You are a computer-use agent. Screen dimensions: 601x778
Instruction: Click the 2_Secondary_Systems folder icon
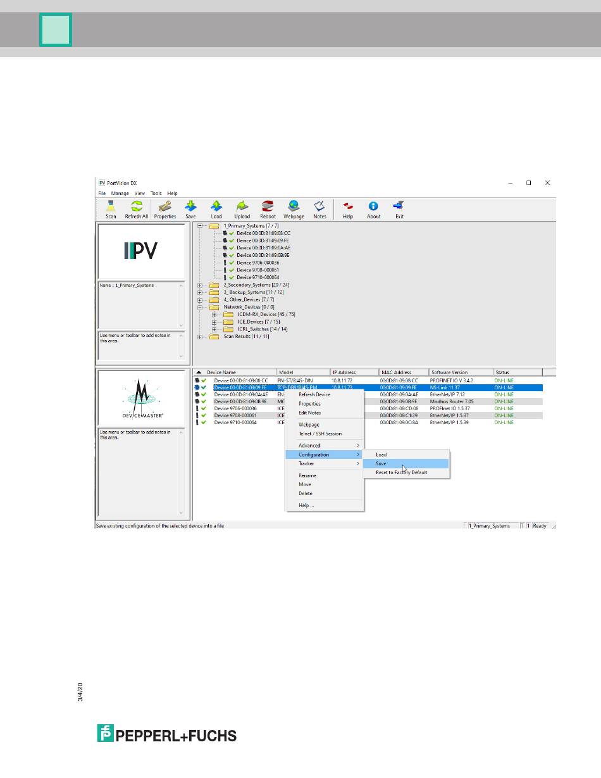click(x=214, y=285)
